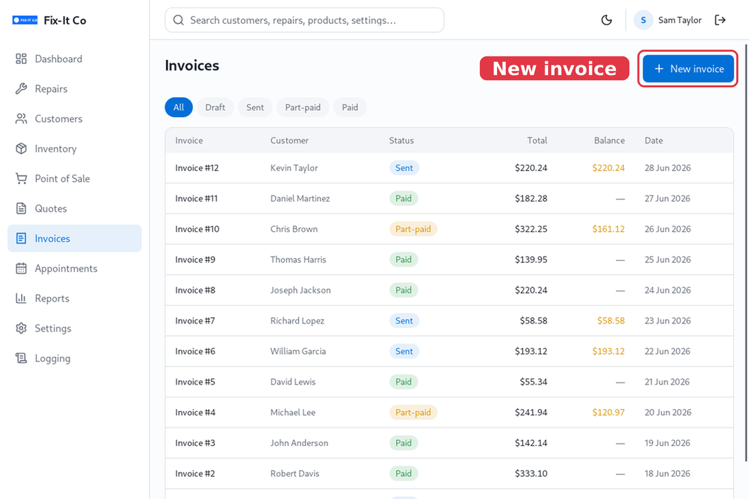This screenshot has height=499, width=749.
Task: Click the Repairs wrench icon
Action: [21, 88]
